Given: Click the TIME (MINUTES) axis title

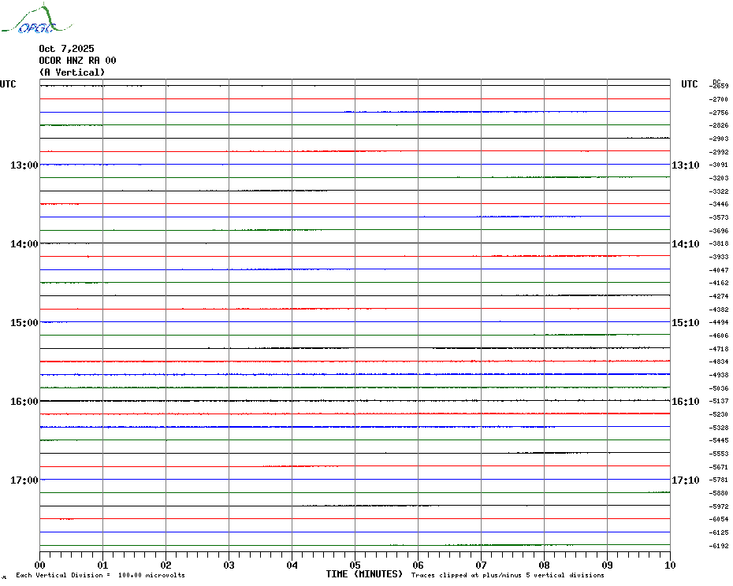Looking at the screenshot, I should click(x=364, y=574).
